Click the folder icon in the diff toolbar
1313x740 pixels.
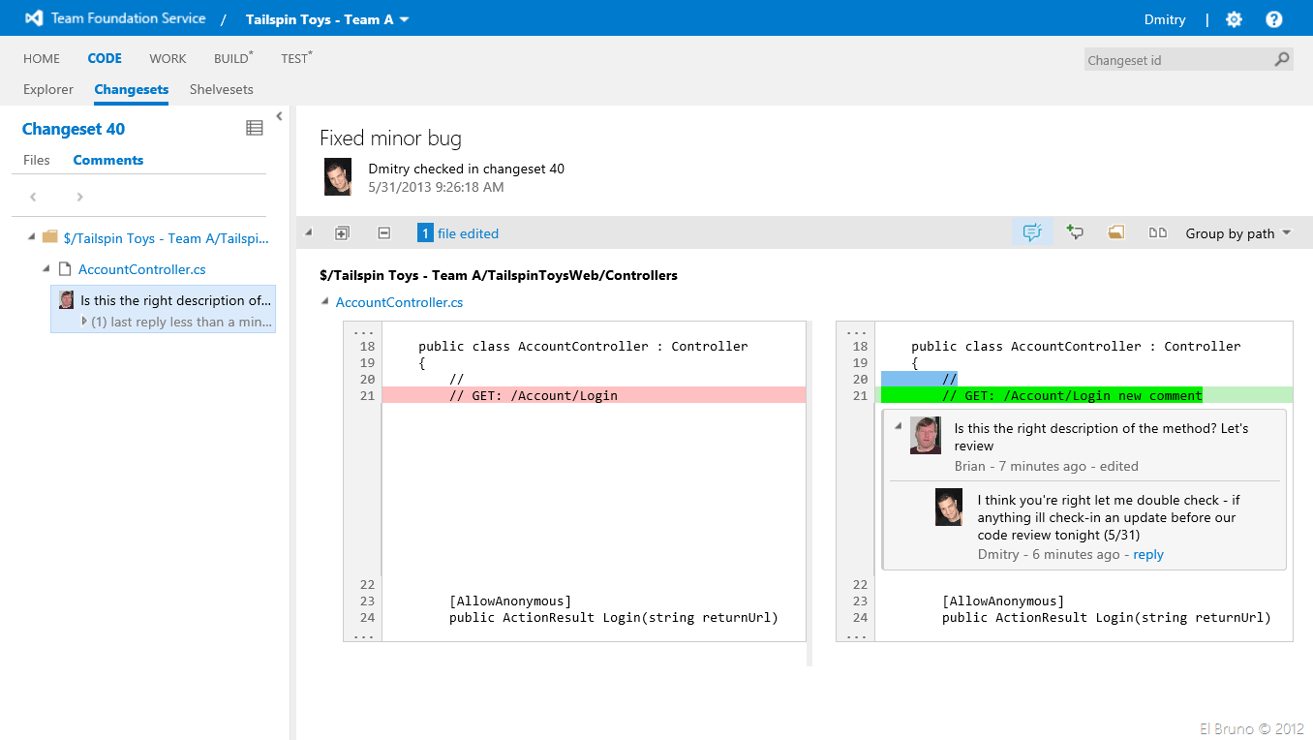[x=1115, y=232]
